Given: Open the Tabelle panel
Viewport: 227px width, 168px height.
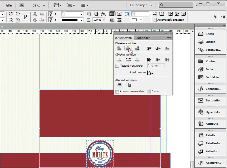Looking at the screenshot, I should coord(210,135).
